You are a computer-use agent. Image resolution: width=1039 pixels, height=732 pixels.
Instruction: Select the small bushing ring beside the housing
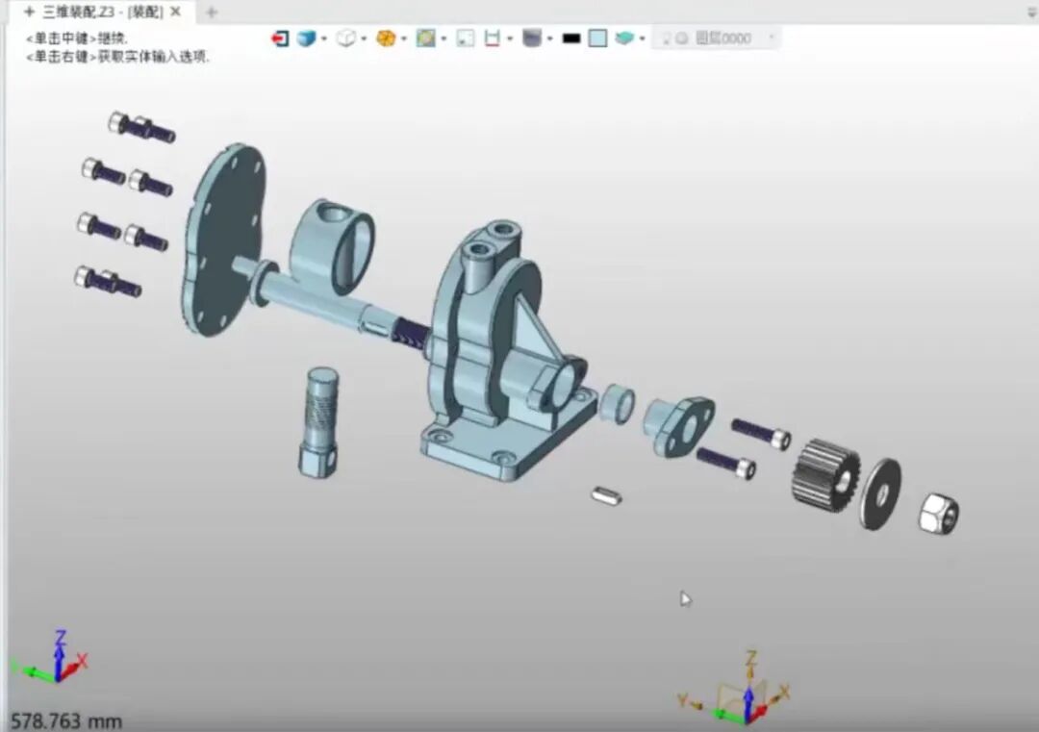[x=617, y=403]
